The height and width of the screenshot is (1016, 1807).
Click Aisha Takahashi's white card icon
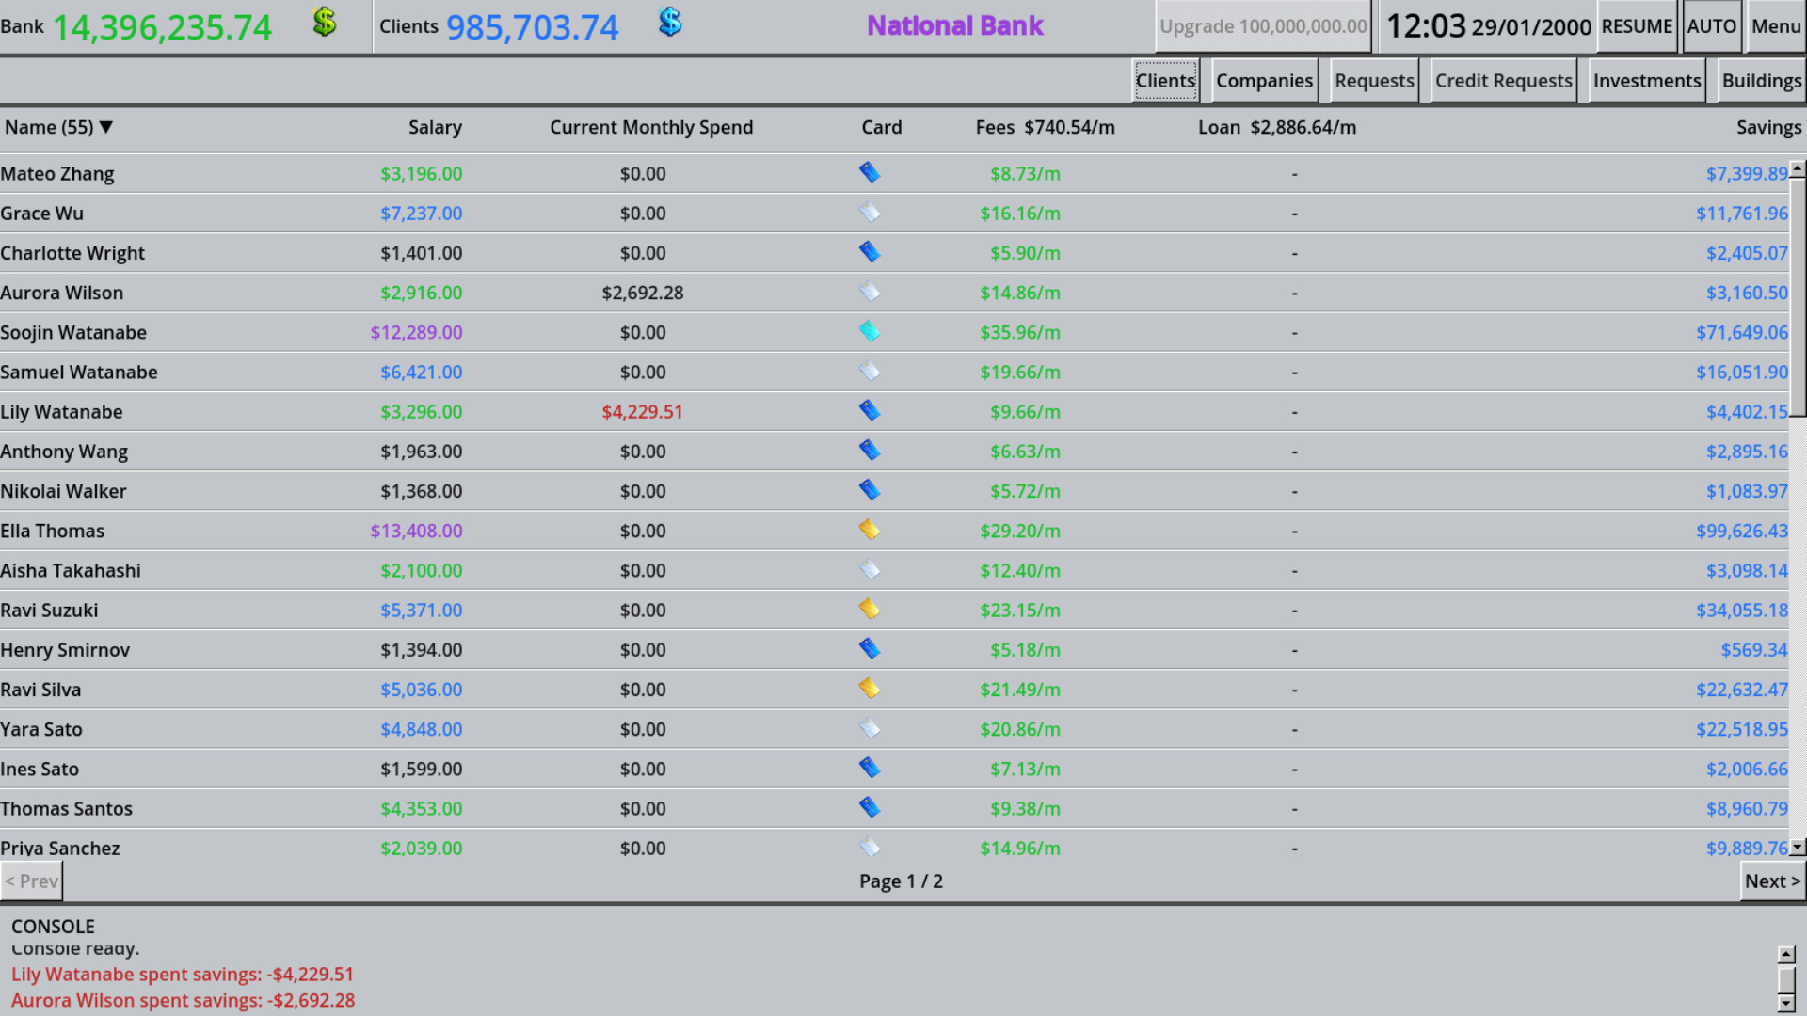[870, 569]
